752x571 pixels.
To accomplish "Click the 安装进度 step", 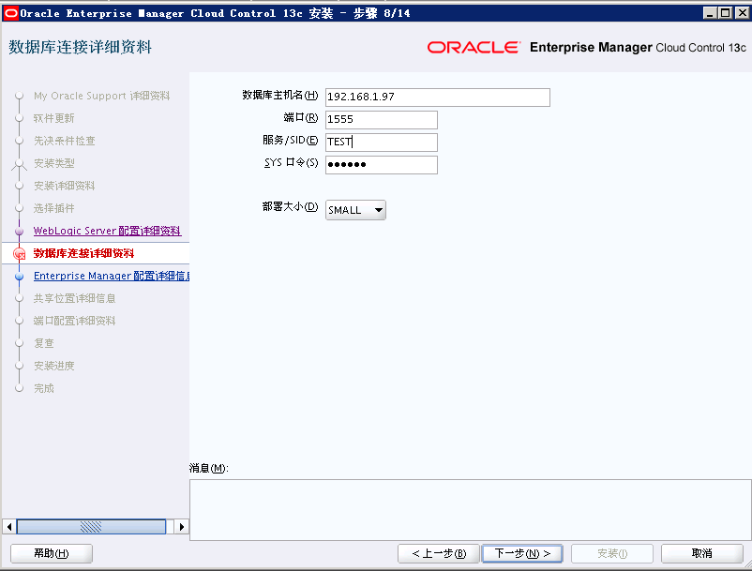I will point(54,366).
